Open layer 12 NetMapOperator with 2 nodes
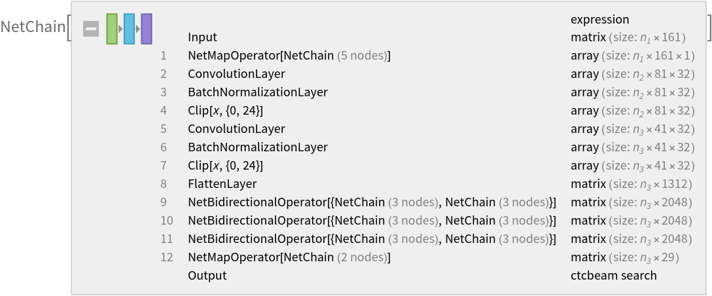The image size is (712, 296). 289,257
